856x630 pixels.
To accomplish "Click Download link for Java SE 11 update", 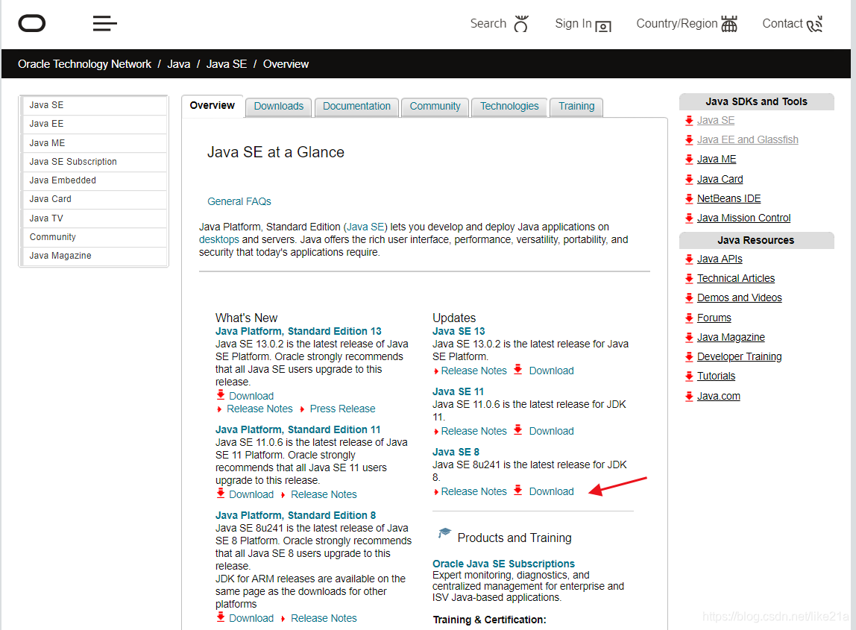I will tap(551, 431).
